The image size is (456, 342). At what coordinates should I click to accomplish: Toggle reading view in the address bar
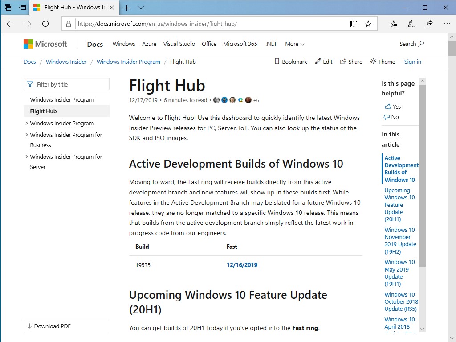pos(354,24)
